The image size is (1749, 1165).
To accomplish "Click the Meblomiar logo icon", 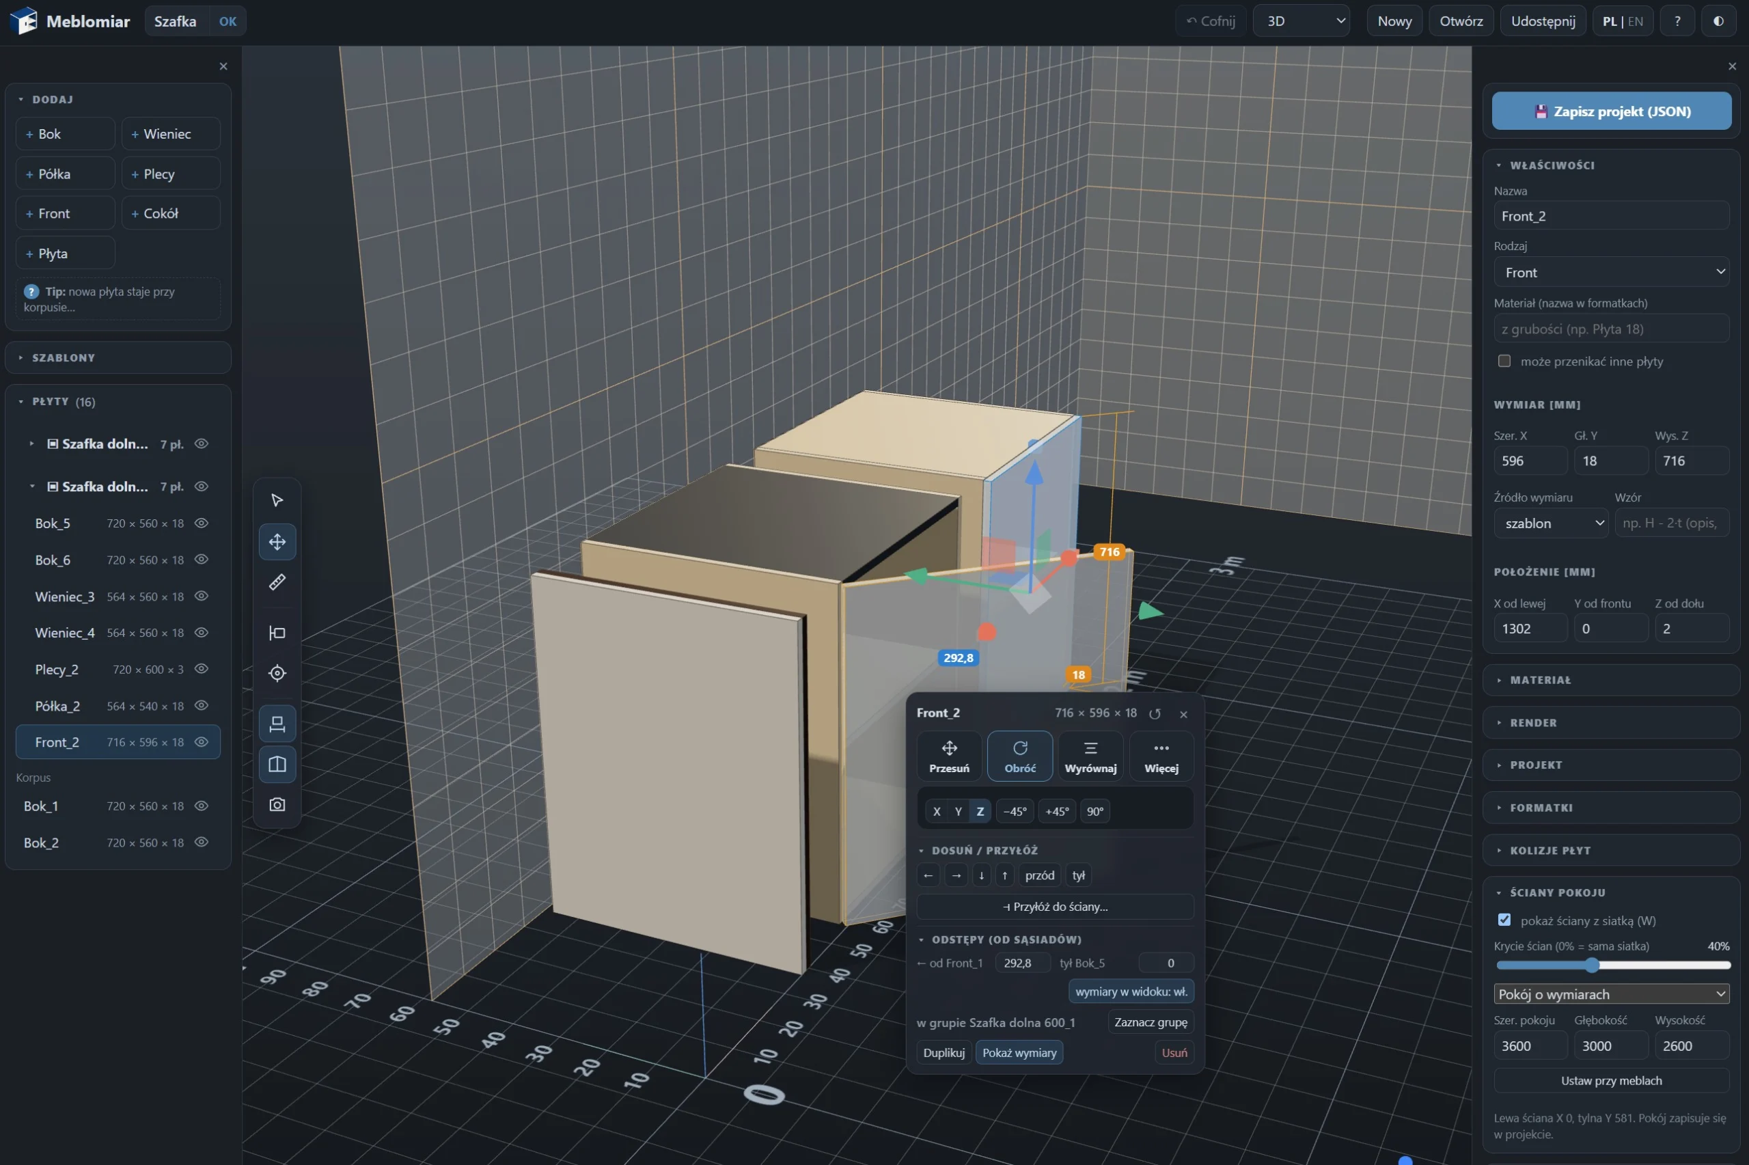I will 23,20.
